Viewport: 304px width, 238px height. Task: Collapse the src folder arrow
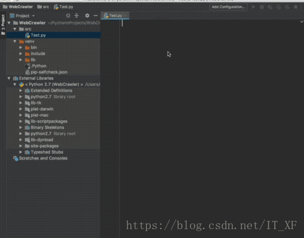tap(15, 29)
